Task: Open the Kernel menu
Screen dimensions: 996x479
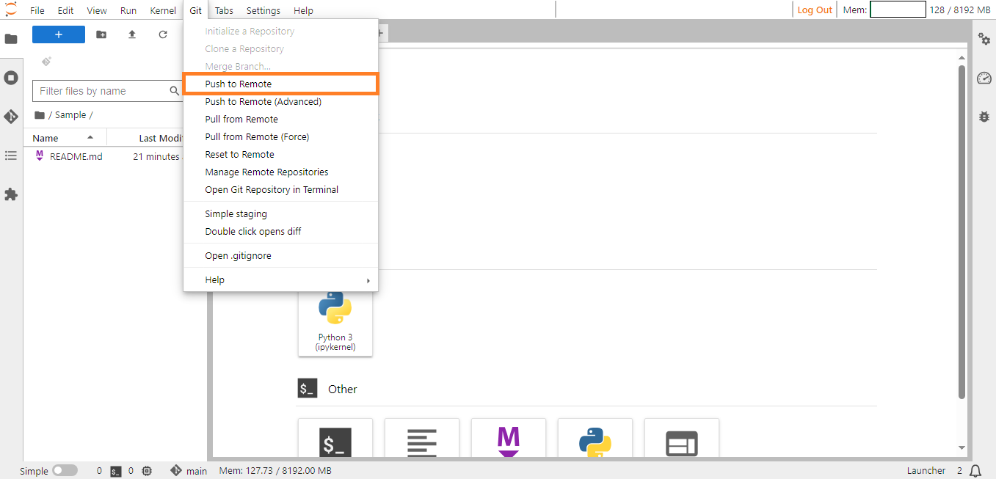Action: click(x=163, y=10)
